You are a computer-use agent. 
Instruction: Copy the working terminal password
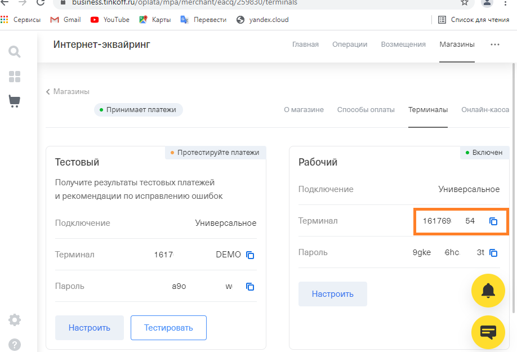pyautogui.click(x=493, y=253)
